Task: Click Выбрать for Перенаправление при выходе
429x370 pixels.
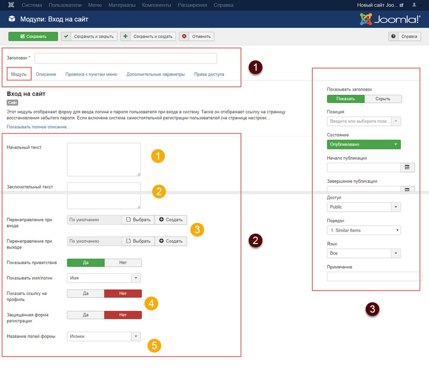Action: pos(139,241)
